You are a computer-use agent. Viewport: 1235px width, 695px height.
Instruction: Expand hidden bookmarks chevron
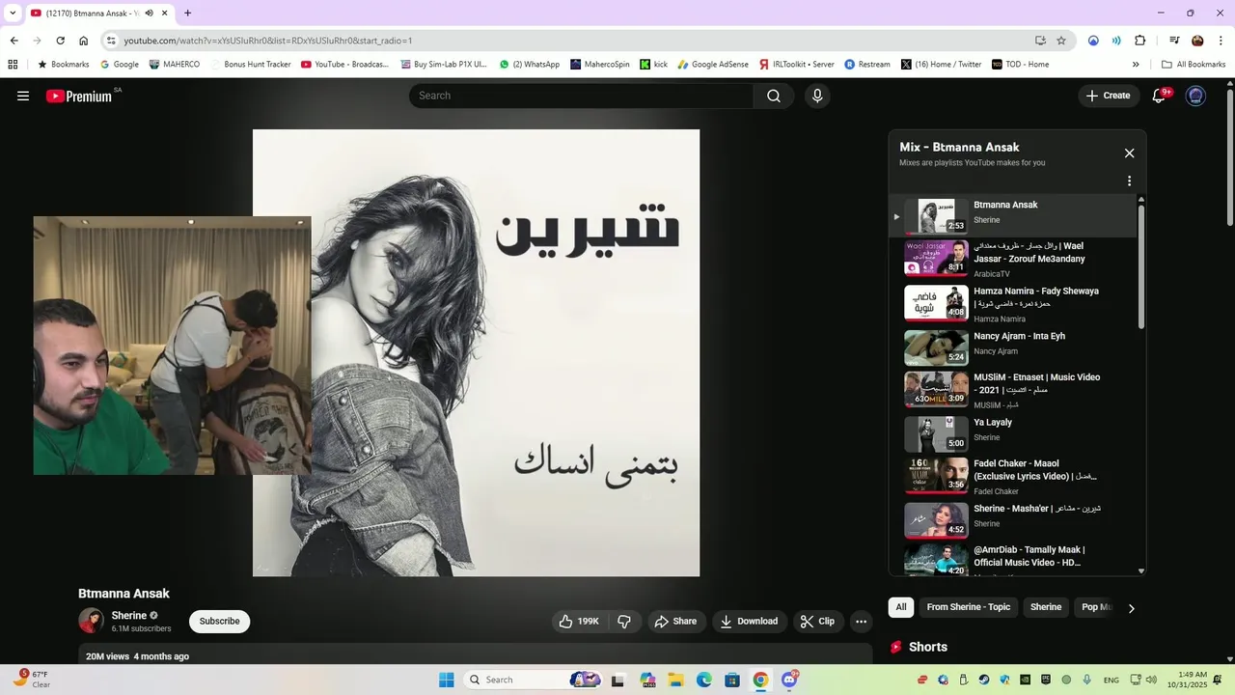1136,65
